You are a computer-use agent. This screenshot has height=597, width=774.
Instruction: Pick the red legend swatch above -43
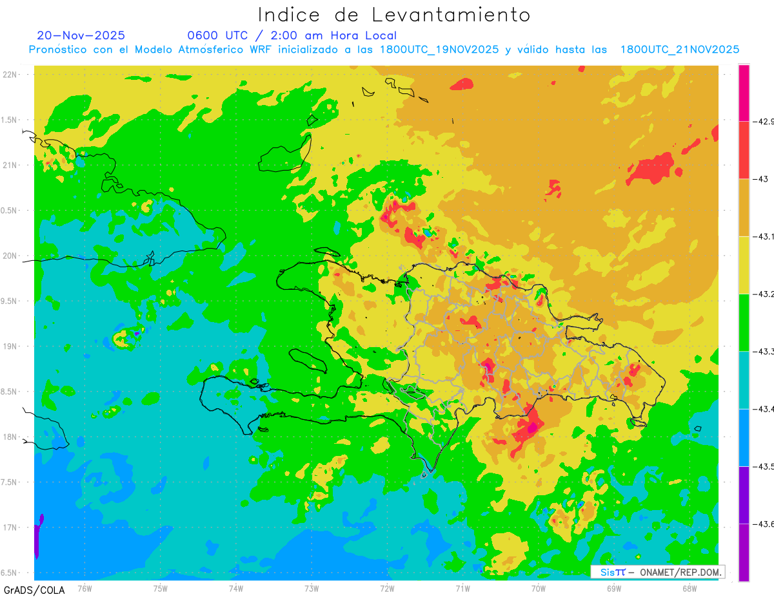(x=744, y=150)
